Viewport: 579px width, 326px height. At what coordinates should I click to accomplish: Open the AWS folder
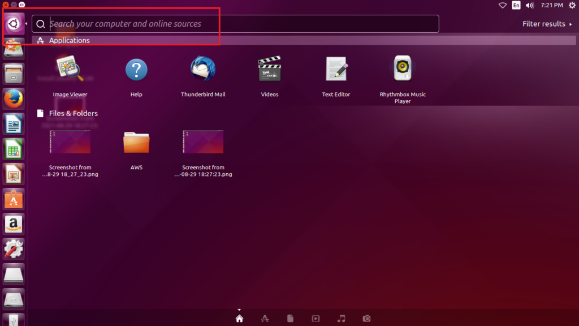[x=136, y=143]
